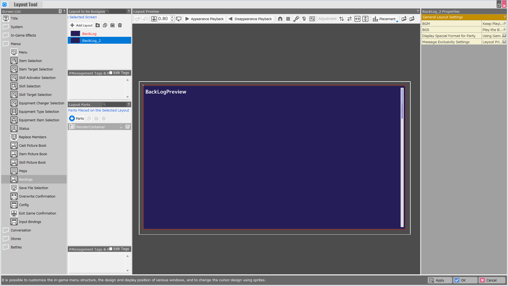Viewport: 508px width, 286px height.
Task: Open the BGM setting arrow
Action: [504, 24]
